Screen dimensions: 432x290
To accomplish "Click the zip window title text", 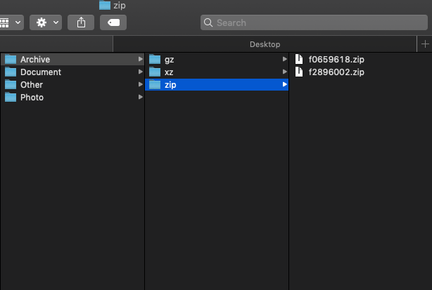I will pos(120,6).
